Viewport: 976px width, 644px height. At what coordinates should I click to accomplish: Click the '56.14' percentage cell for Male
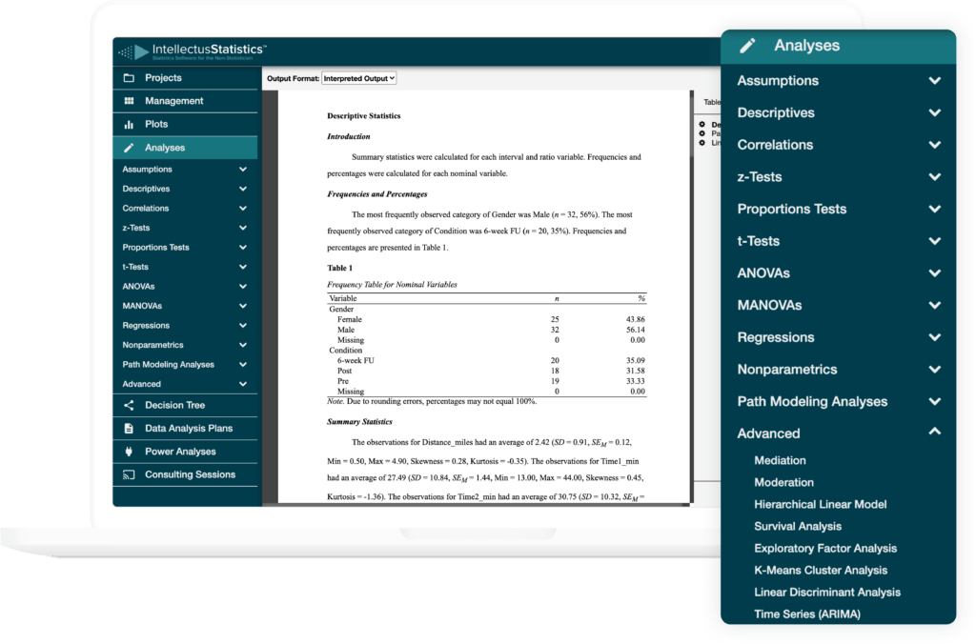point(636,330)
